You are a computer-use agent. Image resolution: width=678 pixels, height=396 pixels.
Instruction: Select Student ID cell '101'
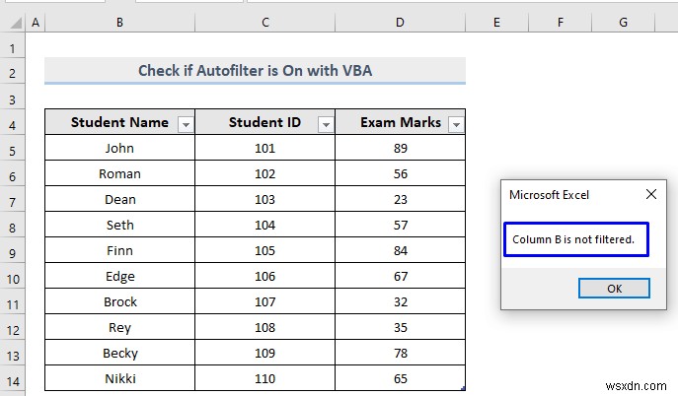pos(265,148)
